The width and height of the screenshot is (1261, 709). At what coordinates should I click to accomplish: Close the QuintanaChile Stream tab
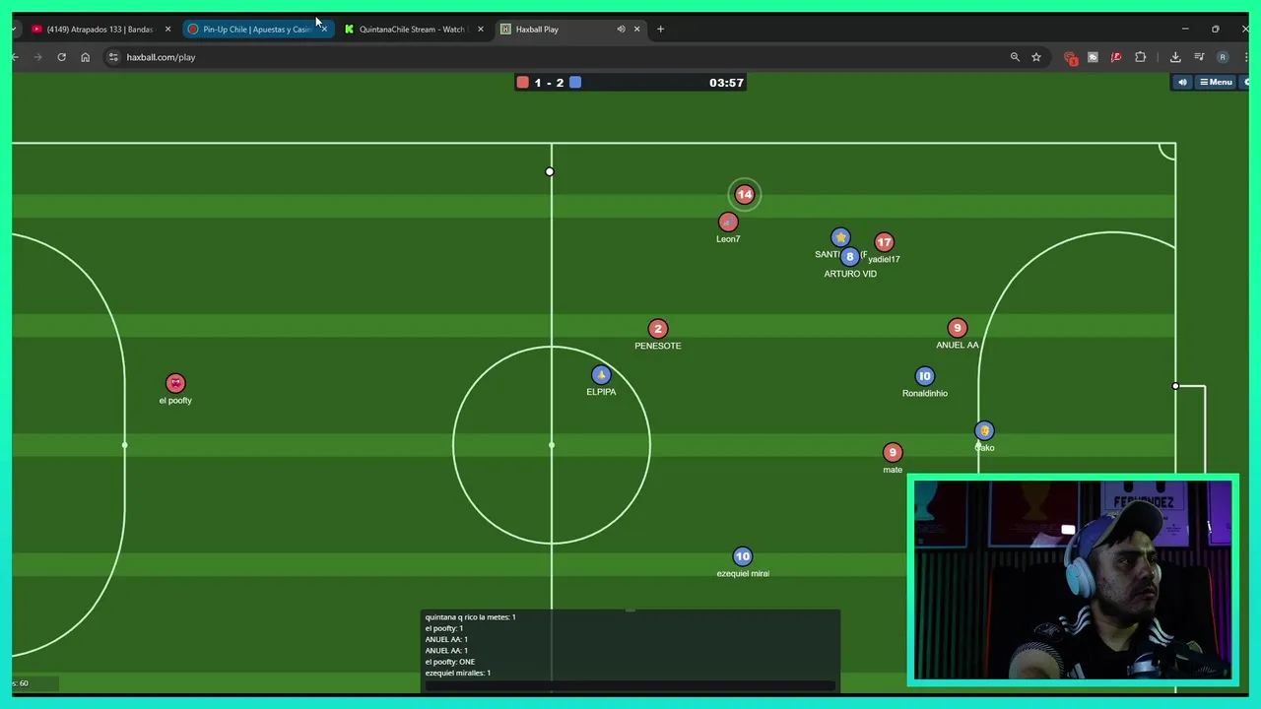pyautogui.click(x=480, y=29)
